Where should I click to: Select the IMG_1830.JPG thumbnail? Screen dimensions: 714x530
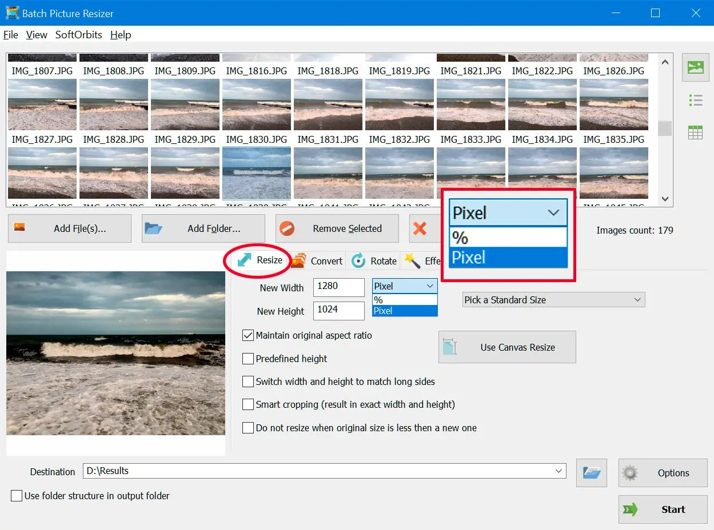[x=257, y=105]
